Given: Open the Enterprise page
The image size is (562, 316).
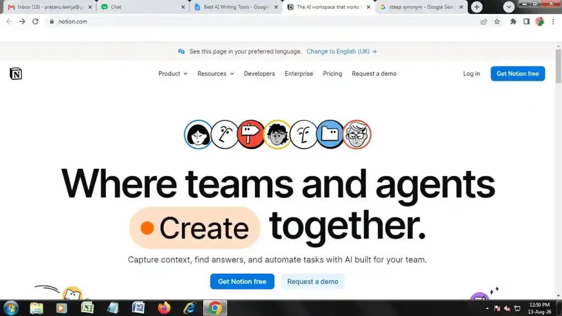Looking at the screenshot, I should coord(299,74).
